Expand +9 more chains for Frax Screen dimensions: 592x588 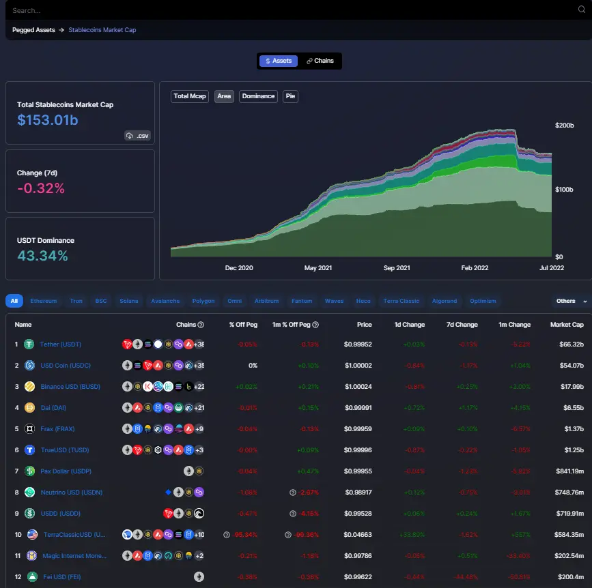(199, 429)
